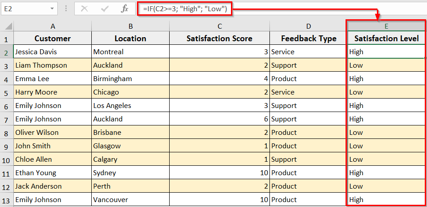Click the Satisfaction Score header cell
This screenshot has width=427, height=207.
tap(219, 39)
